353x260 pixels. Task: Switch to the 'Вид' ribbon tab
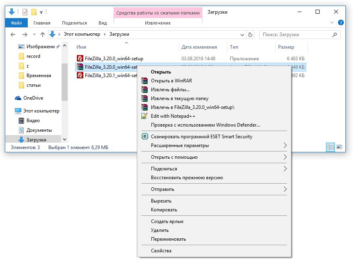tap(103, 23)
